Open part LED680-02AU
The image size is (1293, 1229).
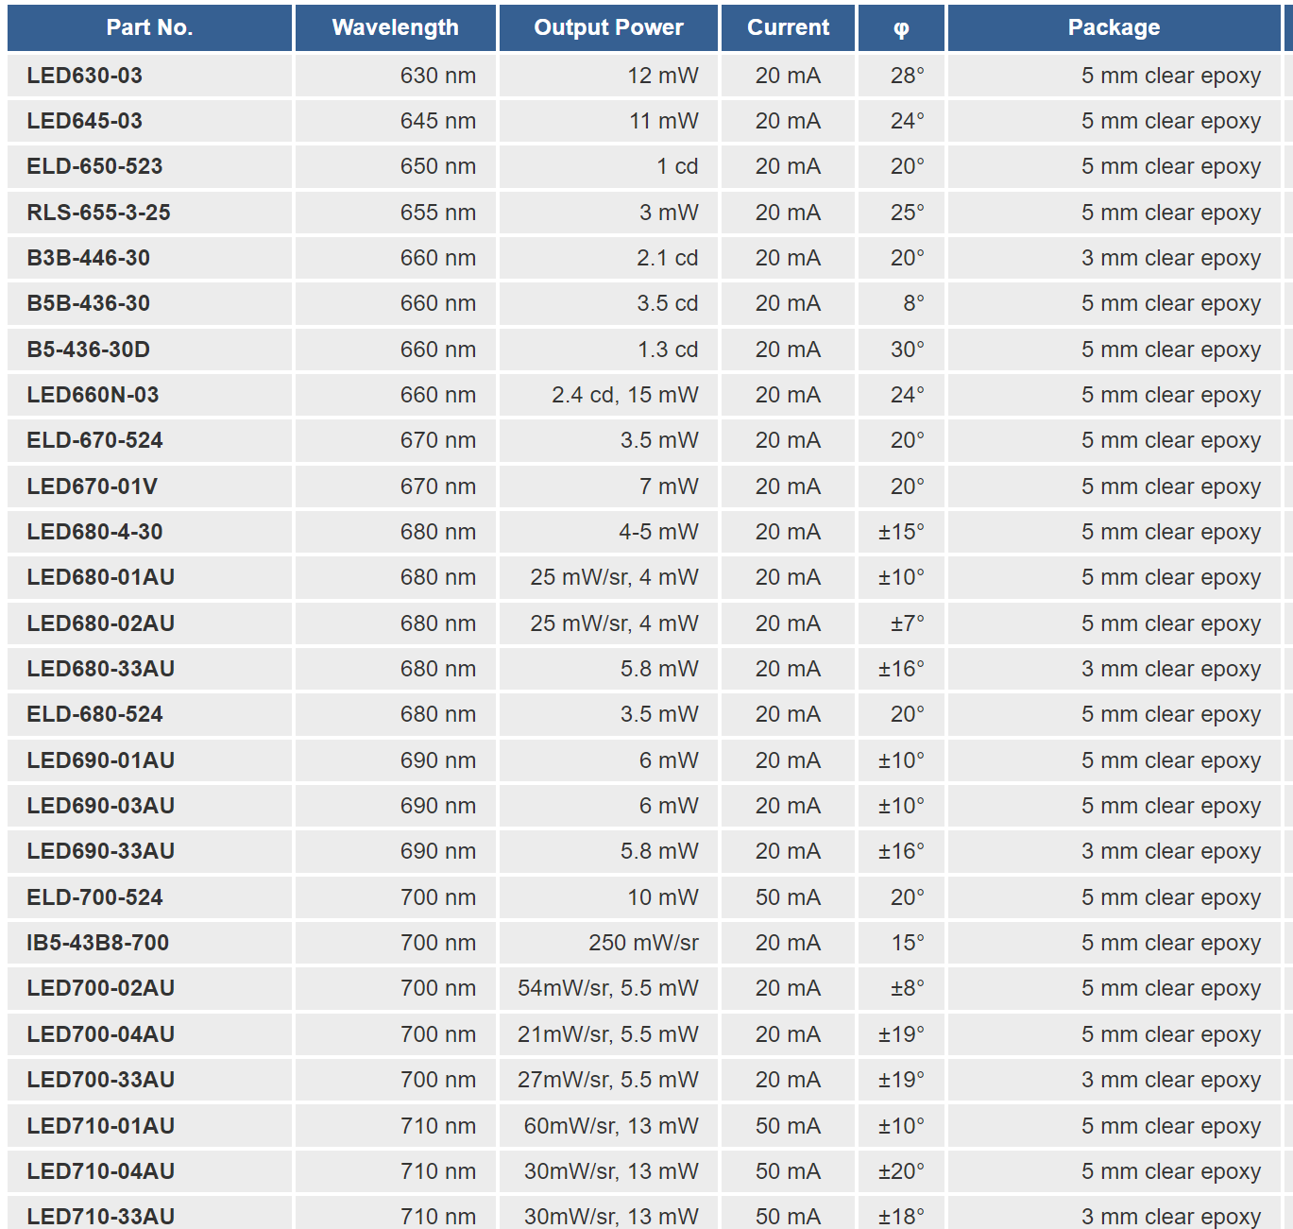click(101, 623)
